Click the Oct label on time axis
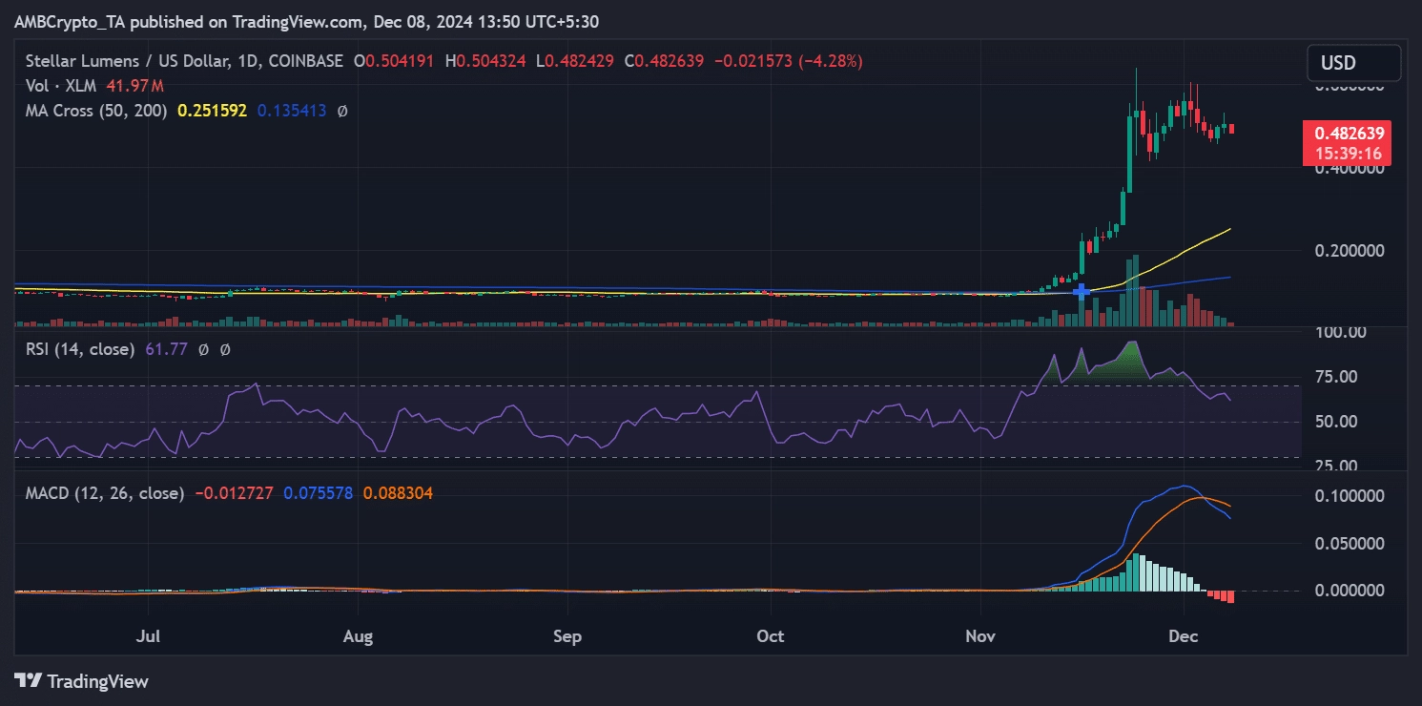The image size is (1422, 706). point(770,635)
